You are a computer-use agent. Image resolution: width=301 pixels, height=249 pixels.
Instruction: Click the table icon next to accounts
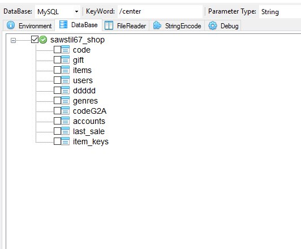click(66, 121)
